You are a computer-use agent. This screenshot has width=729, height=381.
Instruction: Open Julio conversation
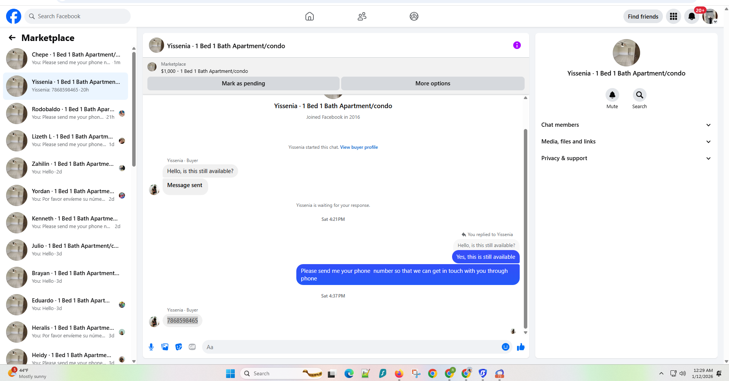click(65, 250)
